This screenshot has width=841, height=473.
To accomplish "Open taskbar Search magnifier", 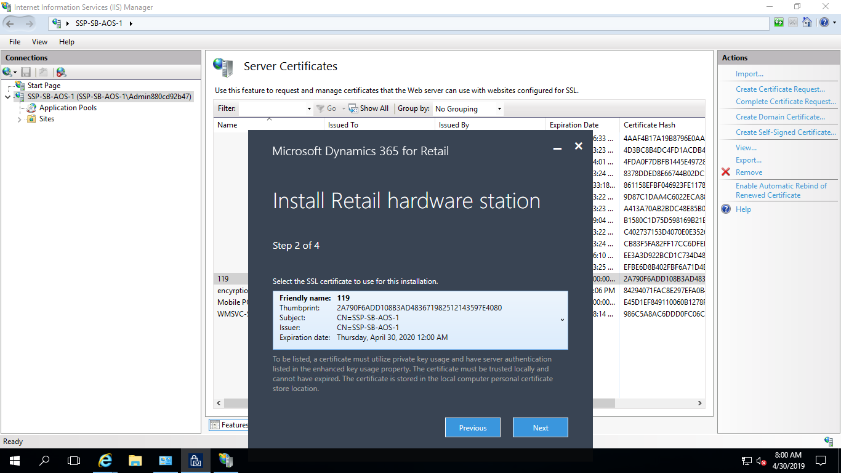I will tap(44, 461).
